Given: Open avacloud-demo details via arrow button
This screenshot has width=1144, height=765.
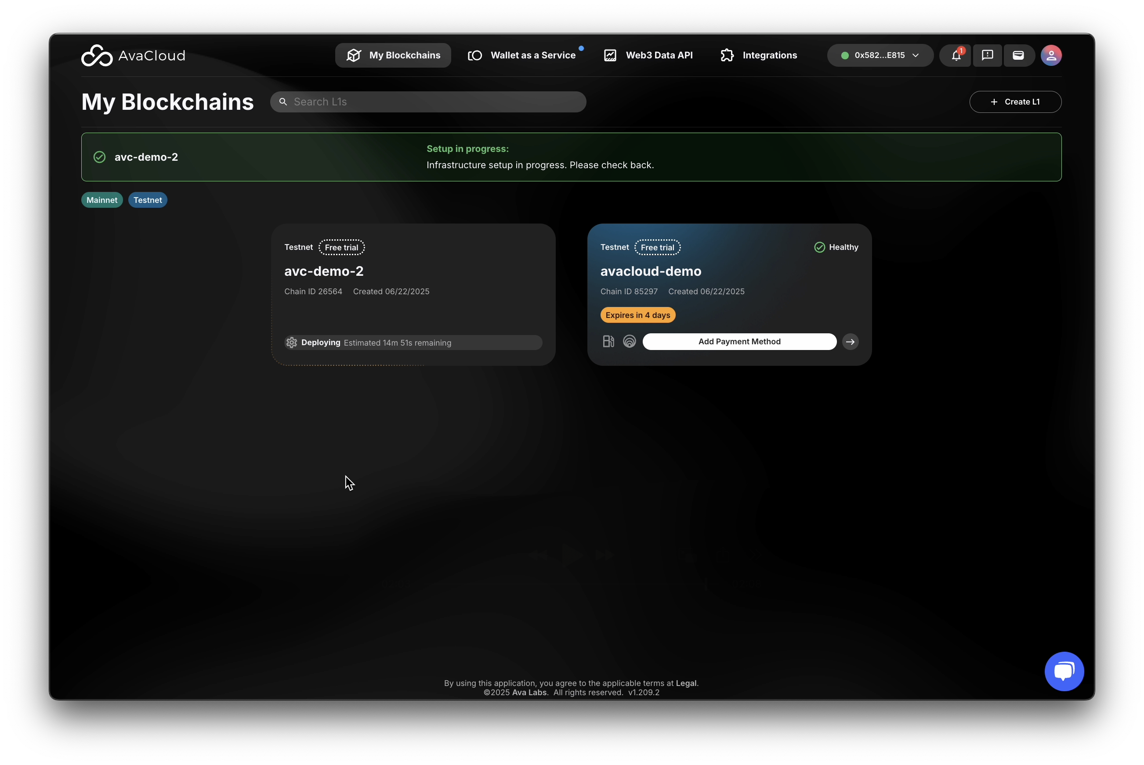Looking at the screenshot, I should 850,342.
